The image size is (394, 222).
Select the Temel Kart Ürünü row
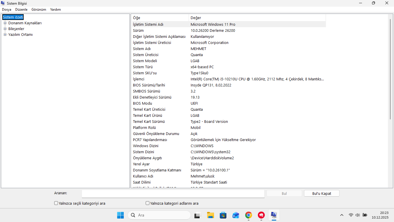[x=228, y=116]
